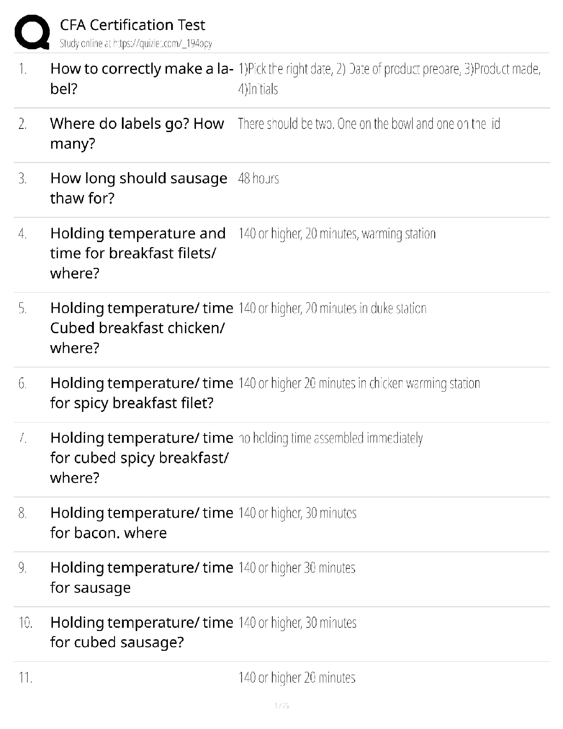The height and width of the screenshot is (729, 563).
Task: Click the page number indicator at bottom
Action: (x=281, y=705)
